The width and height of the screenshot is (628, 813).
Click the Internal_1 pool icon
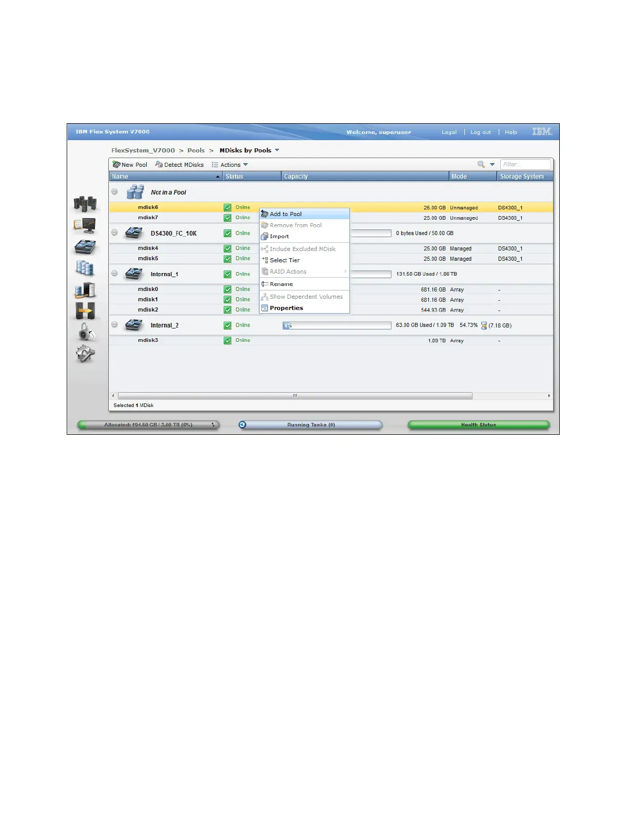(x=134, y=274)
